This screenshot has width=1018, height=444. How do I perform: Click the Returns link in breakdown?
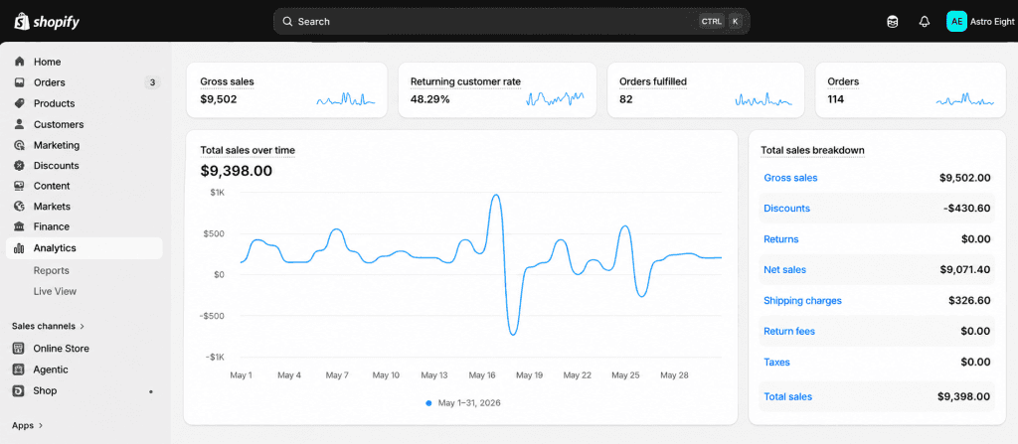(781, 238)
